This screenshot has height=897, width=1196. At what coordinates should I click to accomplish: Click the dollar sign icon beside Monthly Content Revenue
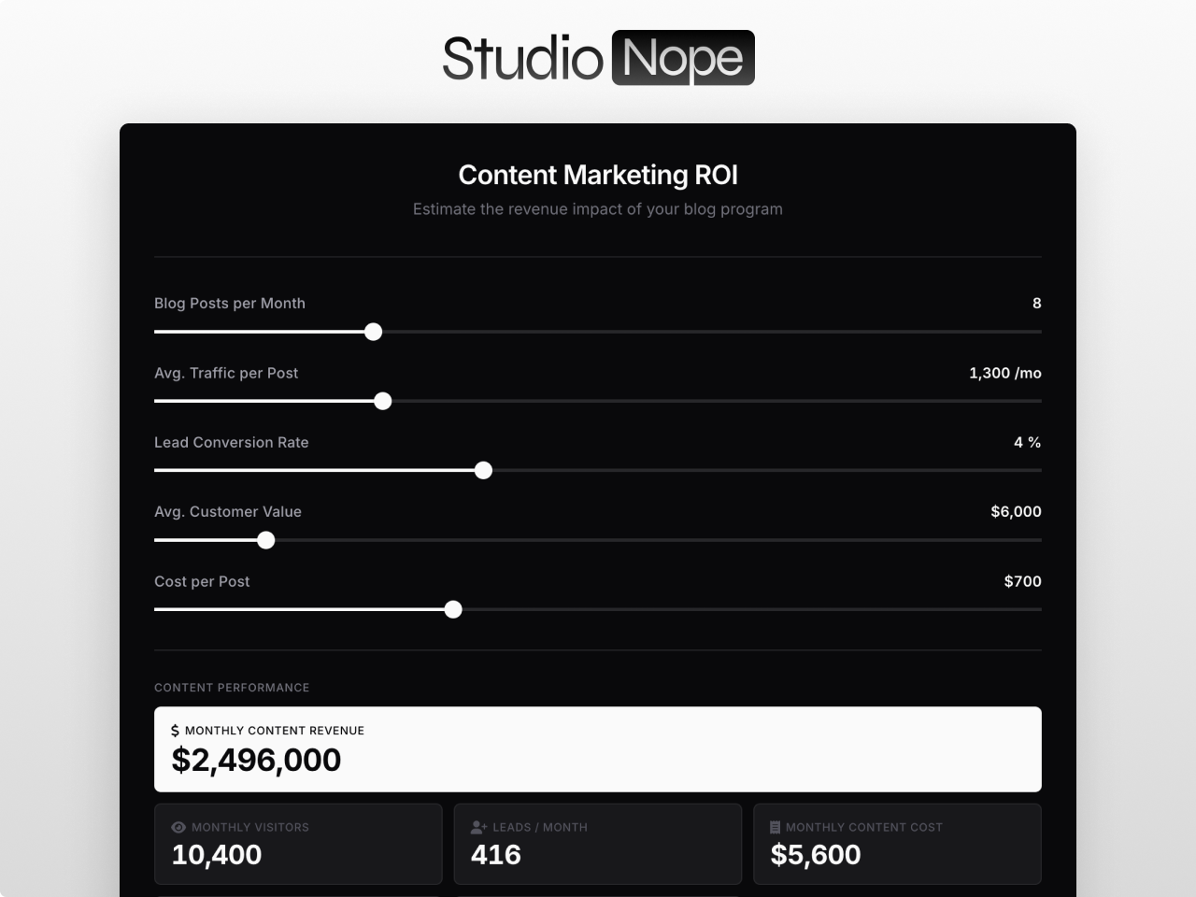[175, 731]
